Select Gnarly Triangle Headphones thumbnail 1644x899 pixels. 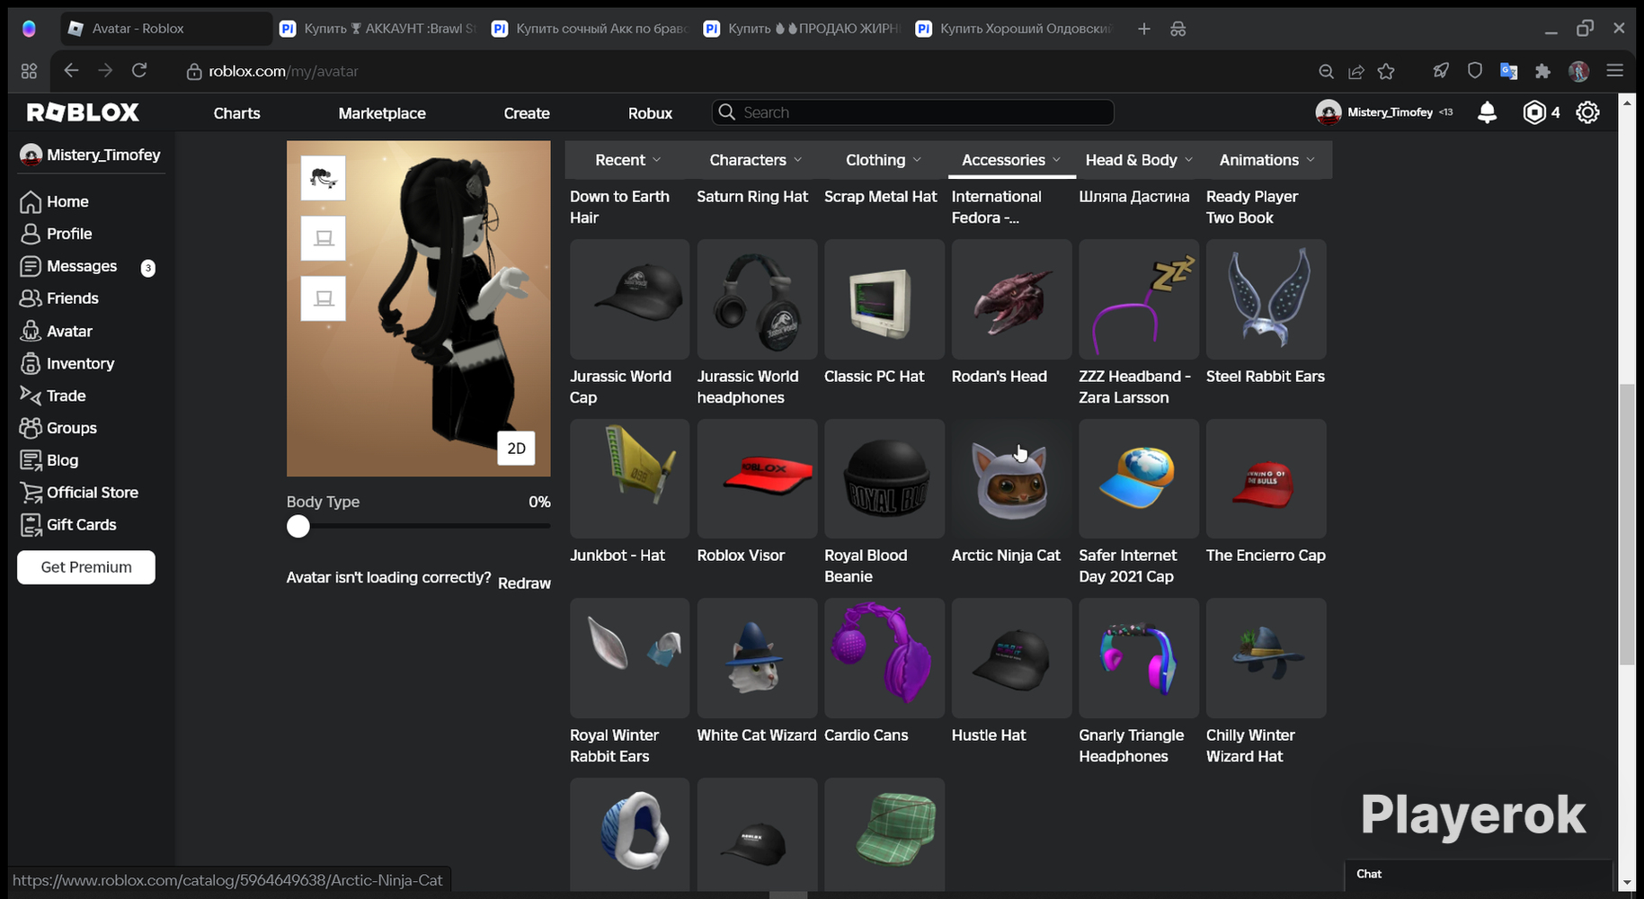tap(1139, 658)
